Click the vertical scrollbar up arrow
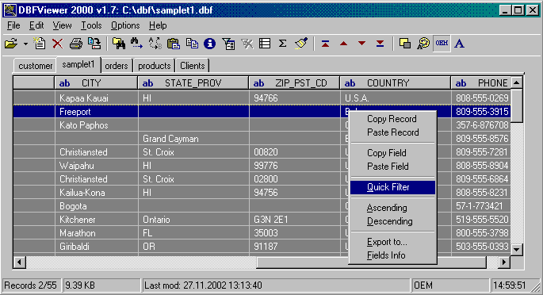Image resolution: width=543 pixels, height=295 pixels. pyautogui.click(x=516, y=82)
